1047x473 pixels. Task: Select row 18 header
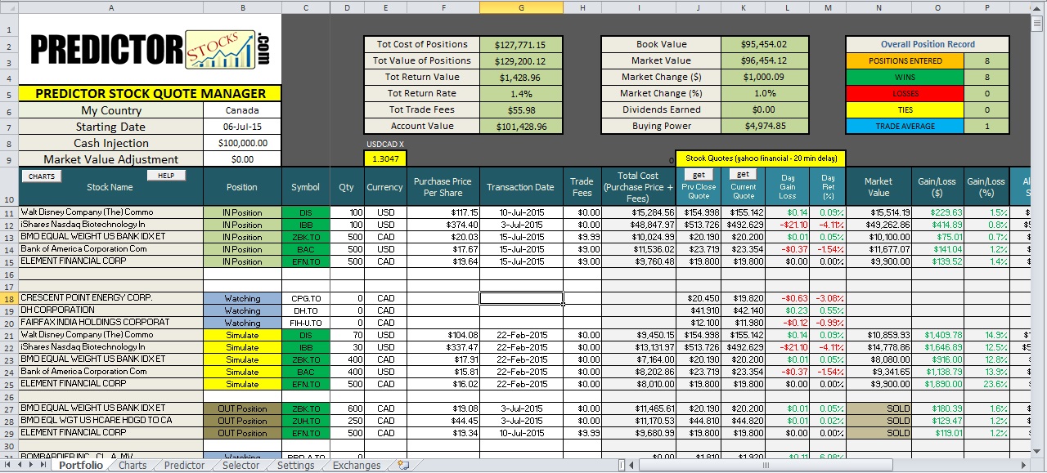pos(9,298)
